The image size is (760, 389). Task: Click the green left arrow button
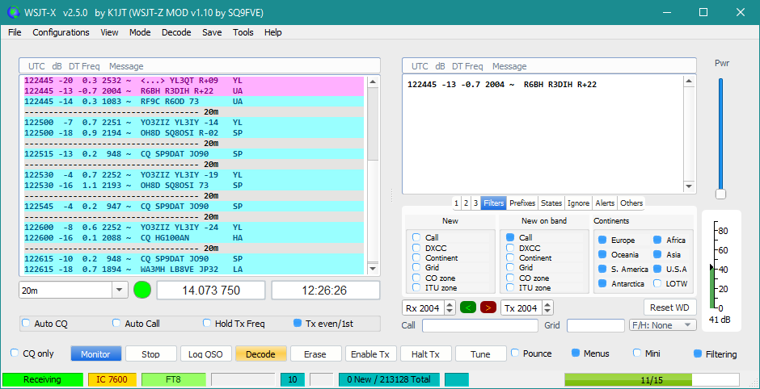pos(468,307)
